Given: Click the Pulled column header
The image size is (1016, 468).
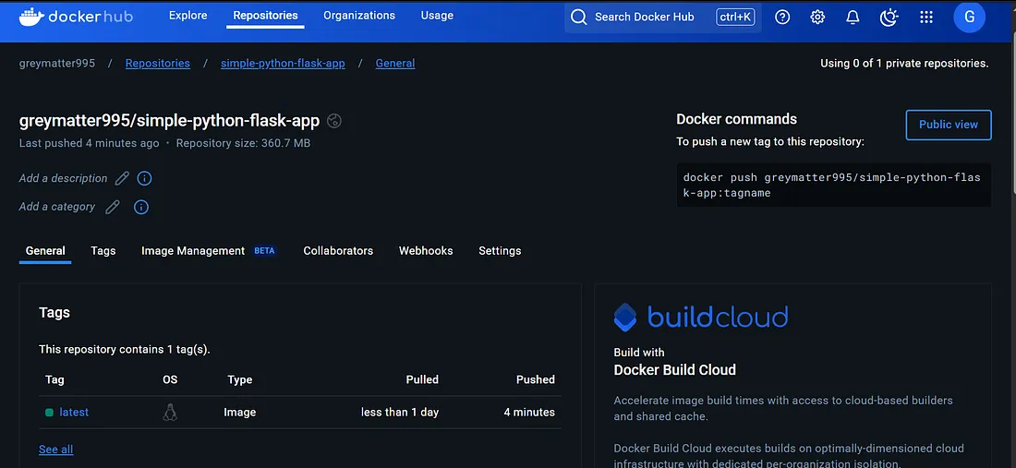Looking at the screenshot, I should (422, 380).
